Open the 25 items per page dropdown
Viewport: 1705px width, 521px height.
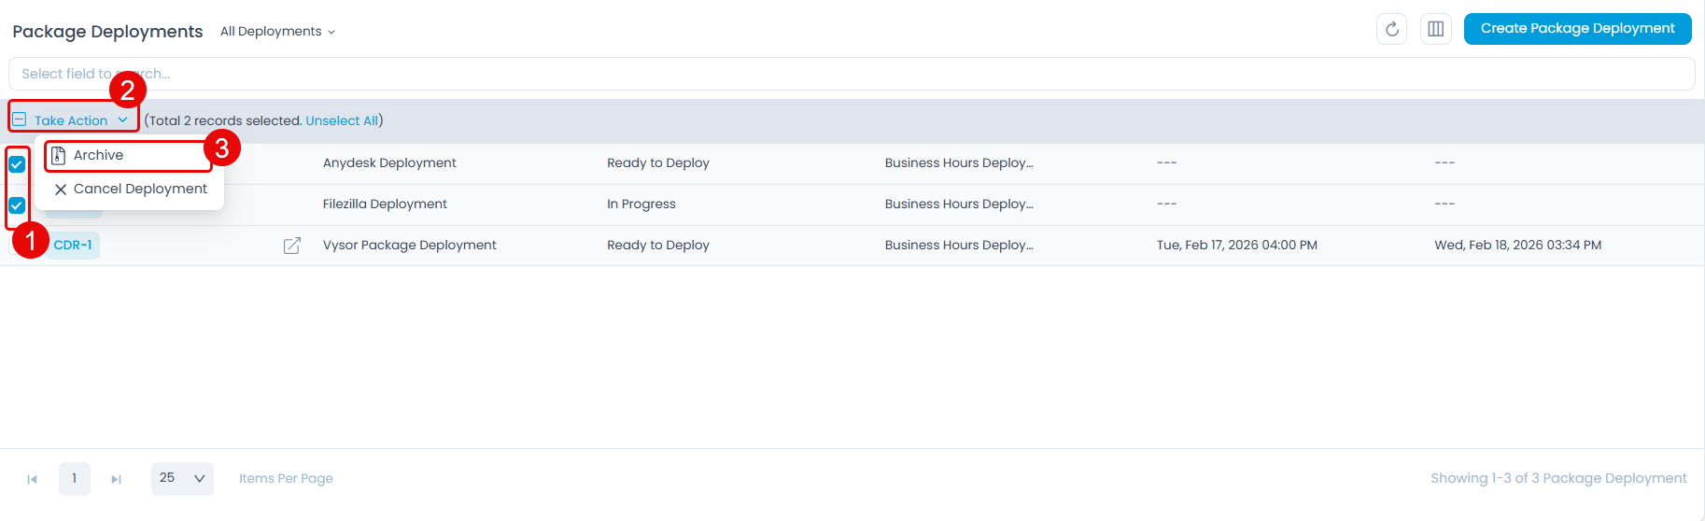point(182,478)
